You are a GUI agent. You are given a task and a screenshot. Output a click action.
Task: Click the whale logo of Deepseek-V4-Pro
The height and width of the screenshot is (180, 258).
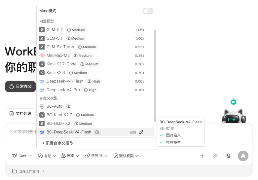pos(42,90)
